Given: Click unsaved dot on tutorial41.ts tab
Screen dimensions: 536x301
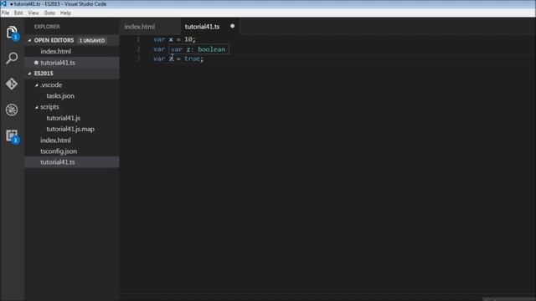Looking at the screenshot, I should (233, 26).
